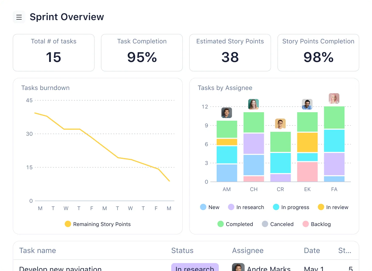Open the Develop new navigation task
Viewport: 372px width, 271px height.
tap(60, 268)
